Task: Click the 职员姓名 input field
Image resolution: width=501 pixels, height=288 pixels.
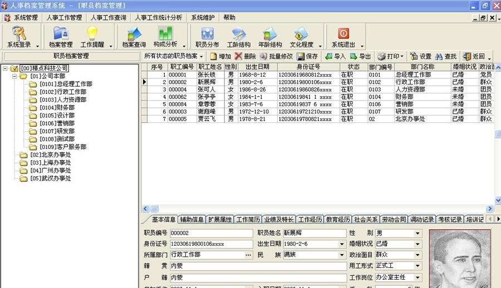Action: pyautogui.click(x=313, y=233)
